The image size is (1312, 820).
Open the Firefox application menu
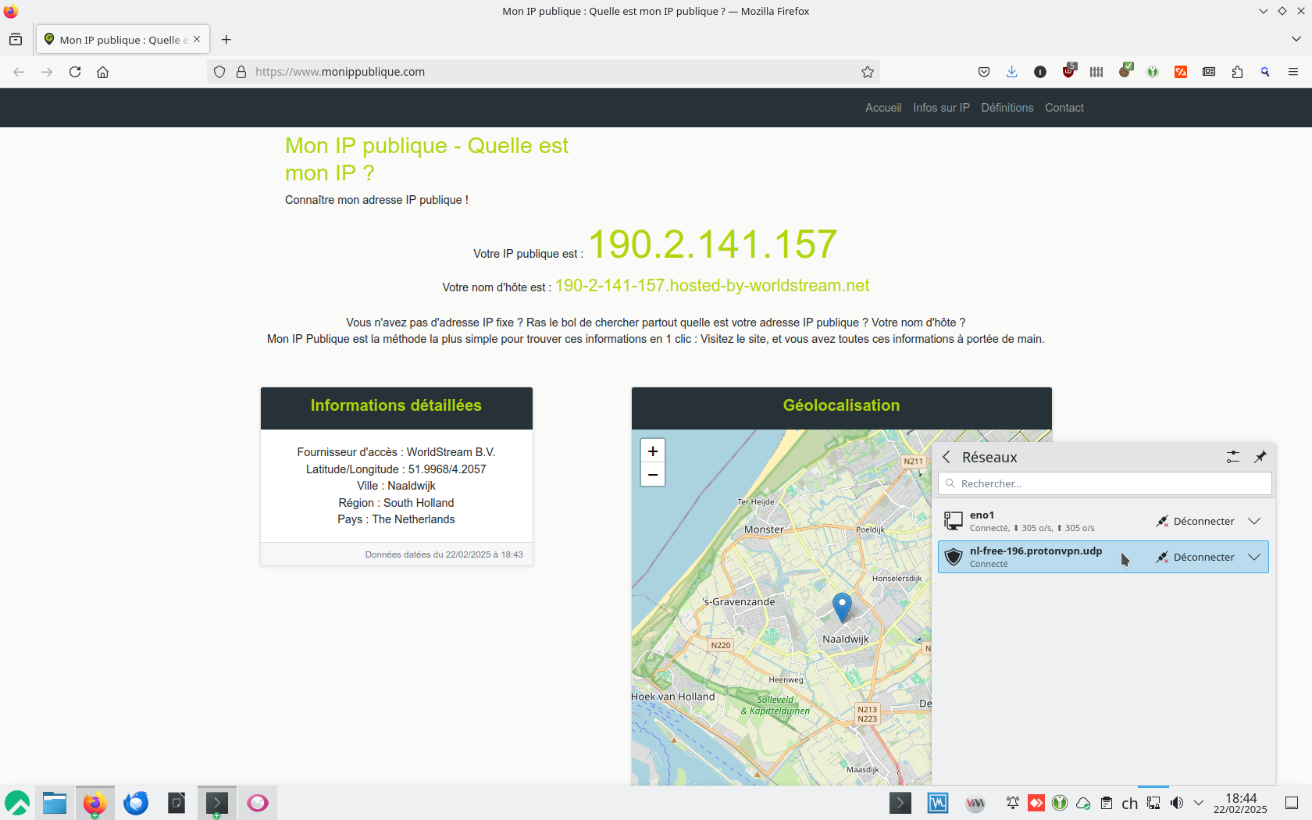click(x=1292, y=72)
